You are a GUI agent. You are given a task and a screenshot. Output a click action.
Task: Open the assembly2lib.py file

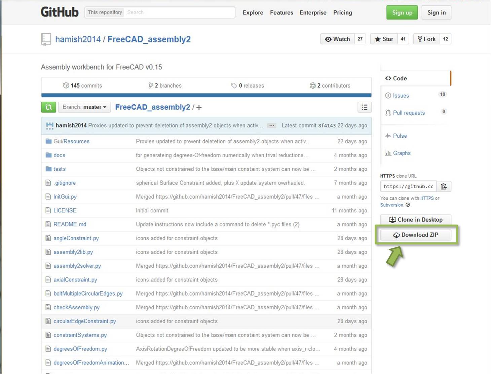tap(73, 252)
